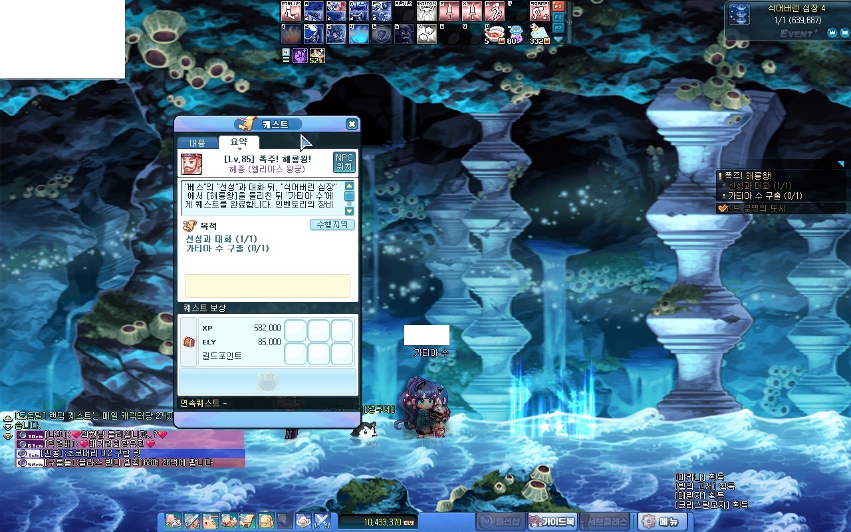This screenshot has width=851, height=532.
Task: Use the white stones skill on slot 7
Action: [427, 34]
